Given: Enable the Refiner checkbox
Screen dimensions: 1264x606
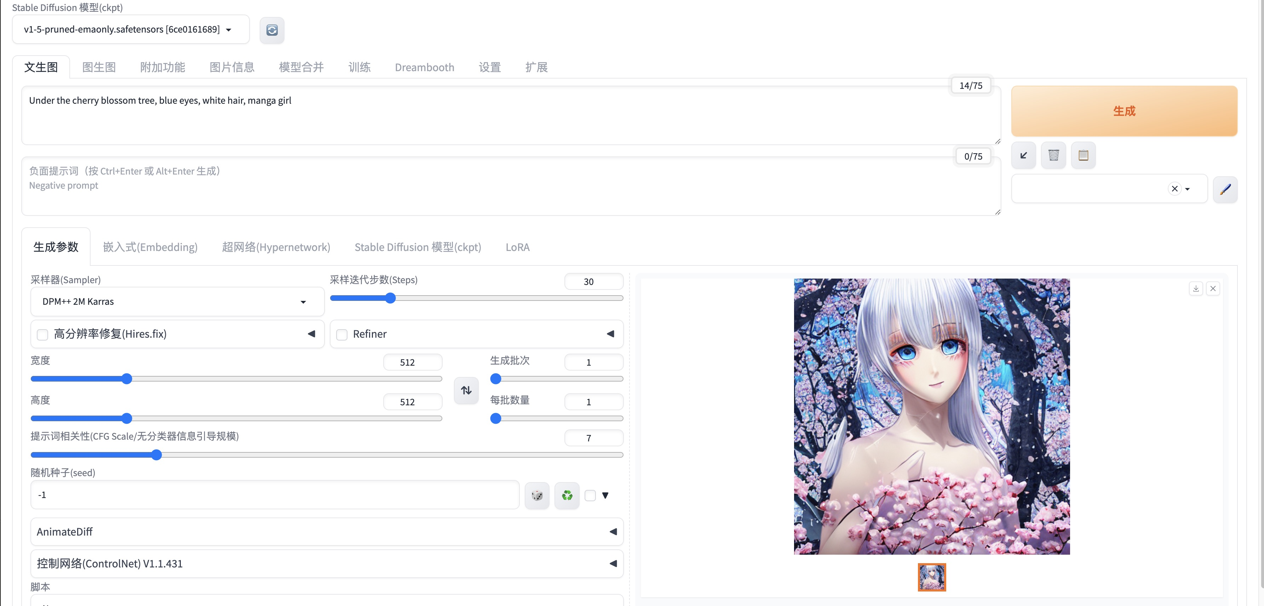Looking at the screenshot, I should pos(342,335).
